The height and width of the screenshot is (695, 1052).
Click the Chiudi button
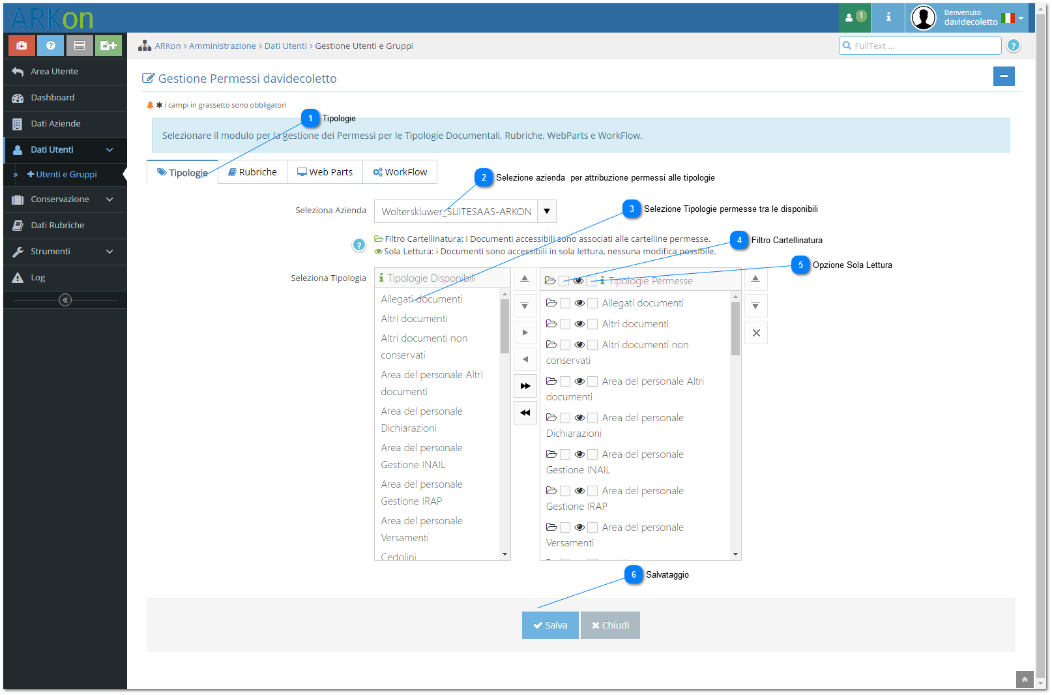610,625
